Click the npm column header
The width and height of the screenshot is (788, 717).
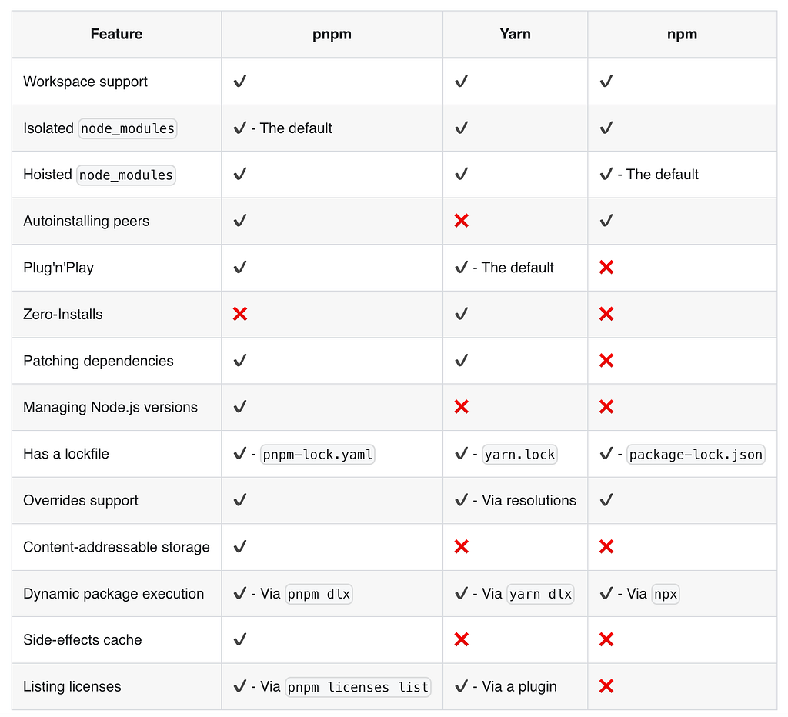[682, 34]
